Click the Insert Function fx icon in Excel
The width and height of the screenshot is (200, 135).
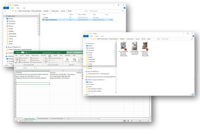tap(35, 68)
